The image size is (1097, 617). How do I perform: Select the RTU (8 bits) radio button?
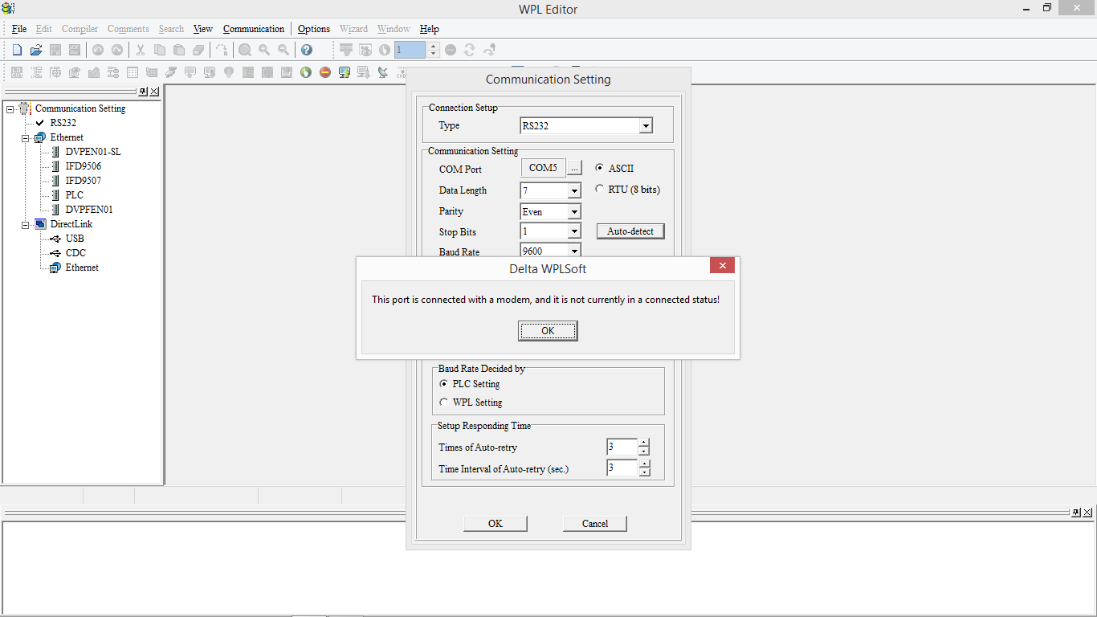pos(600,190)
